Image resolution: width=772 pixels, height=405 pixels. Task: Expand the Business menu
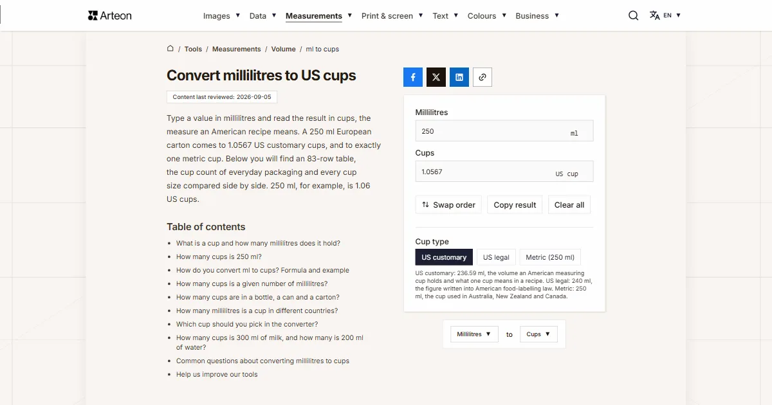pos(537,15)
